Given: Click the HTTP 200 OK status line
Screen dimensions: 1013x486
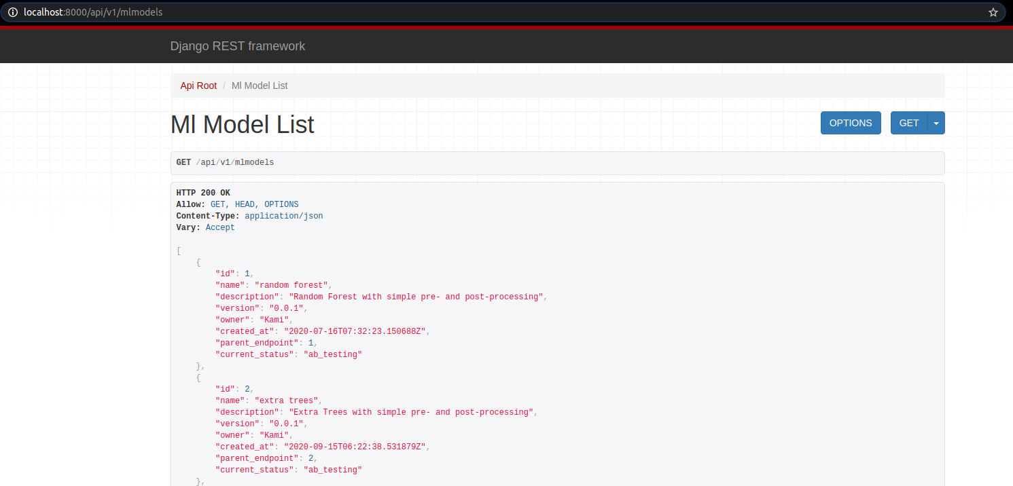Looking at the screenshot, I should [203, 193].
